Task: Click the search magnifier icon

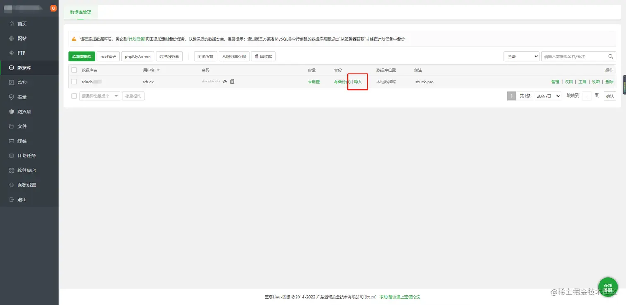Action: pyautogui.click(x=611, y=56)
